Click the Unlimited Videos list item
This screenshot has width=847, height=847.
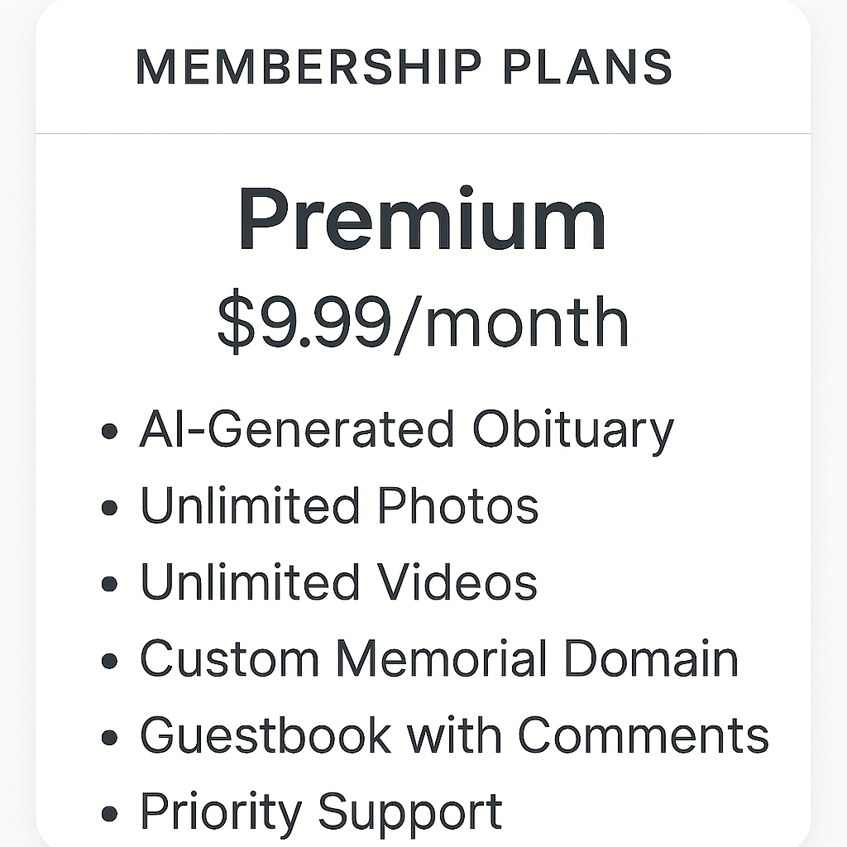pyautogui.click(x=338, y=582)
